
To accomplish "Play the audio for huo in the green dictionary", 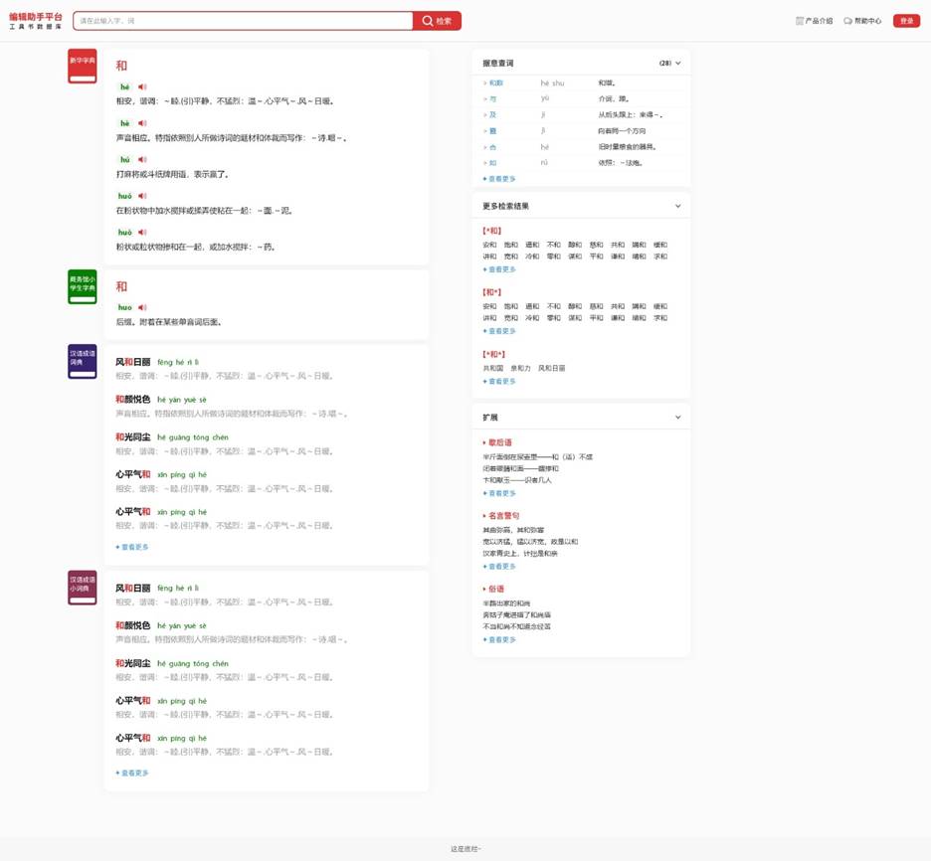I will coord(142,307).
